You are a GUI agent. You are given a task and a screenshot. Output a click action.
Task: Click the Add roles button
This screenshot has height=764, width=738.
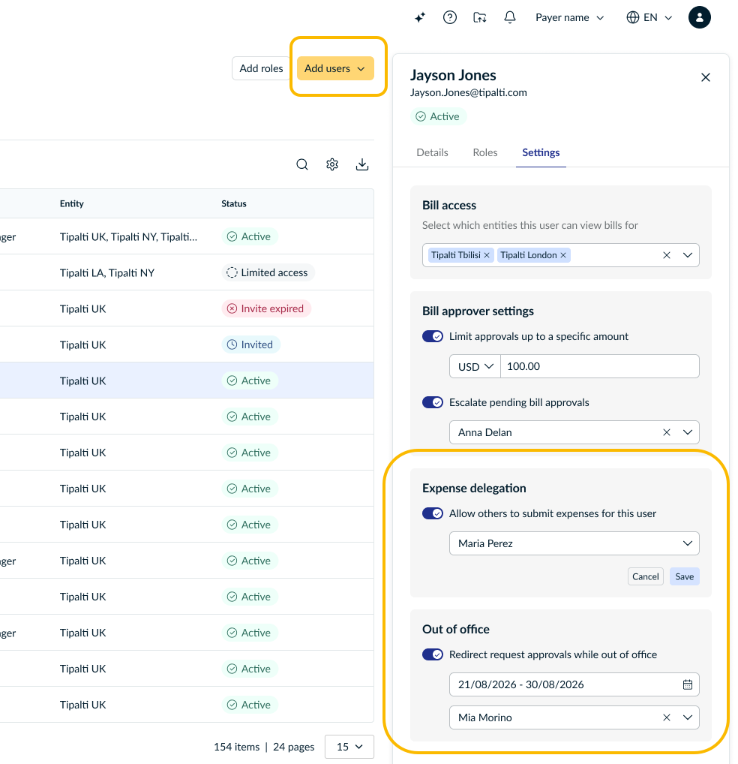261,68
